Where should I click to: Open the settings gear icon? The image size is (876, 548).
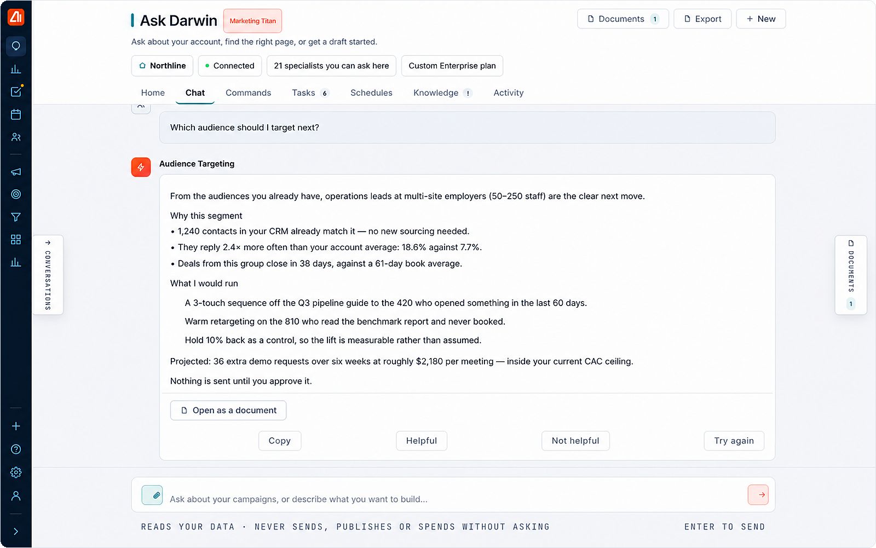pyautogui.click(x=16, y=472)
